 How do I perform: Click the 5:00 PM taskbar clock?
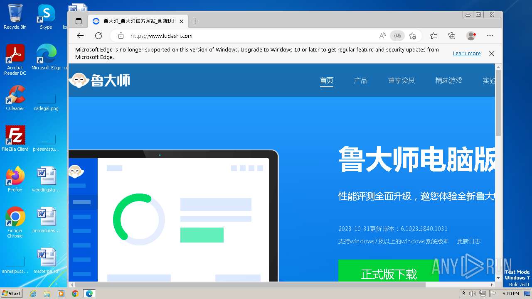(x=510, y=294)
